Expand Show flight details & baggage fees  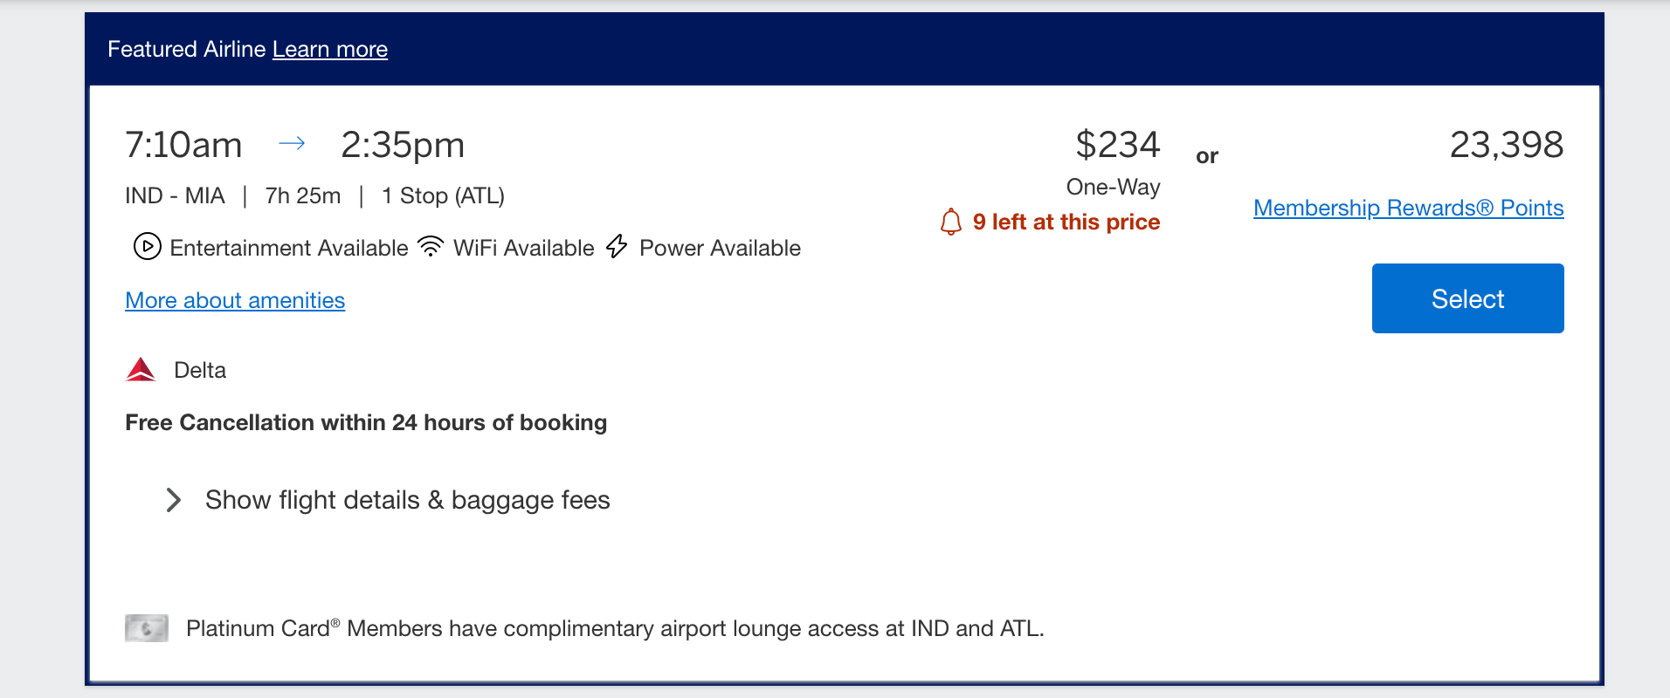(406, 499)
